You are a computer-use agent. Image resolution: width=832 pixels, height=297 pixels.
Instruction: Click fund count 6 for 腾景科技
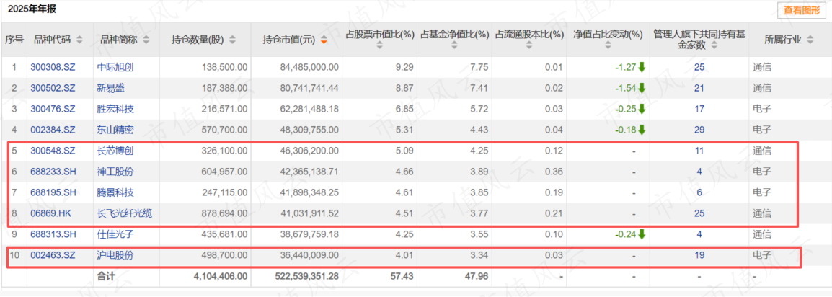point(699,192)
